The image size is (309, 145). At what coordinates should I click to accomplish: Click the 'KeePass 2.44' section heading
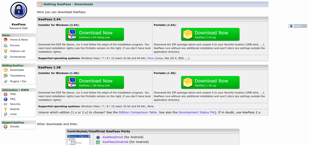tap(49, 19)
